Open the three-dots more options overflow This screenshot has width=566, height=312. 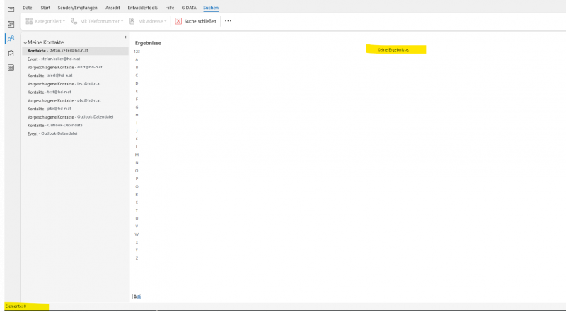coord(228,21)
